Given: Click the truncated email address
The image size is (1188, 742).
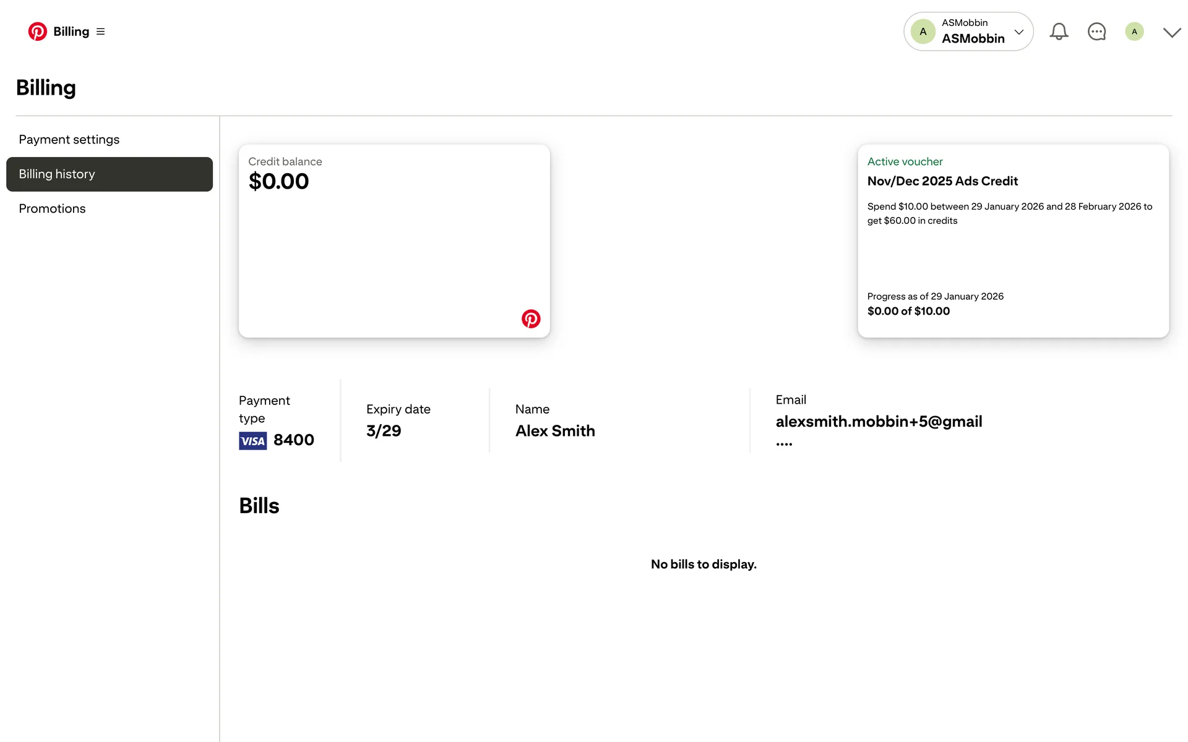Looking at the screenshot, I should pyautogui.click(x=879, y=422).
